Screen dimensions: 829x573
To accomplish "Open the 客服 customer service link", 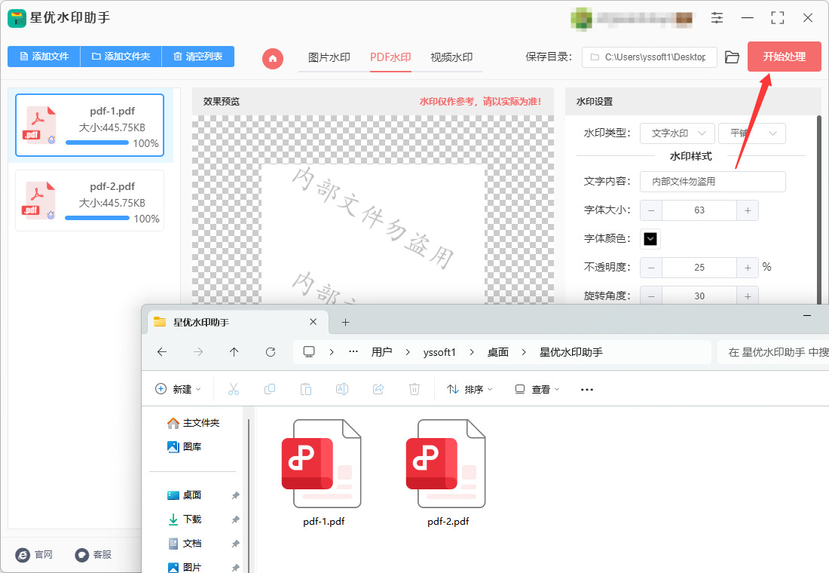I will pyautogui.click(x=93, y=554).
